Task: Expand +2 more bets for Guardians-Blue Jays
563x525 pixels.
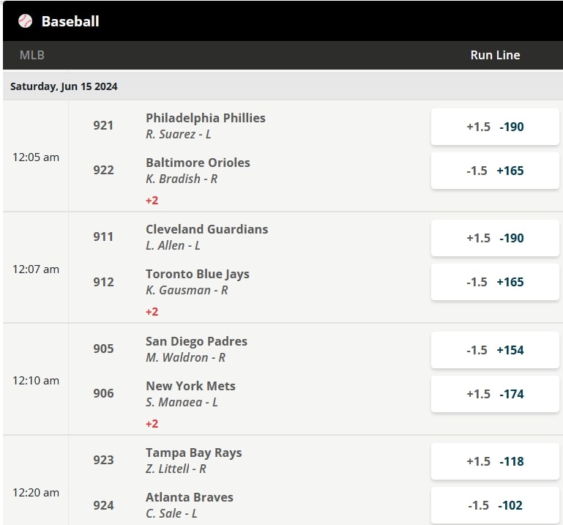Action: [x=152, y=312]
